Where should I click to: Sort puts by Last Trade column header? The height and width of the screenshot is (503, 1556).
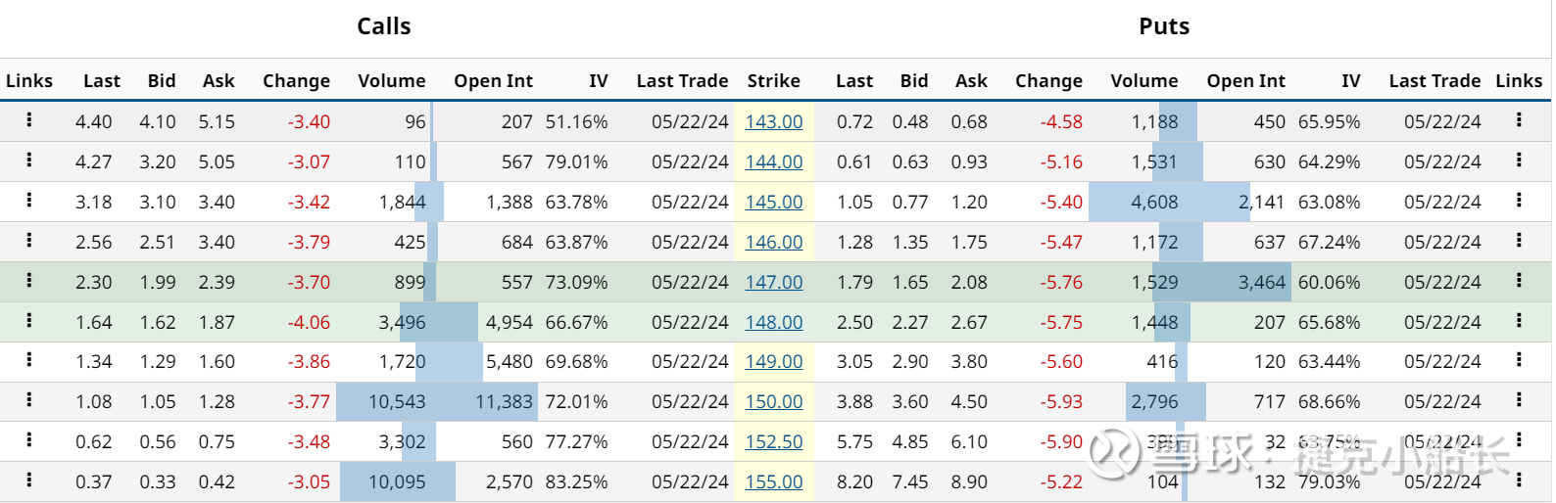coord(1434,81)
